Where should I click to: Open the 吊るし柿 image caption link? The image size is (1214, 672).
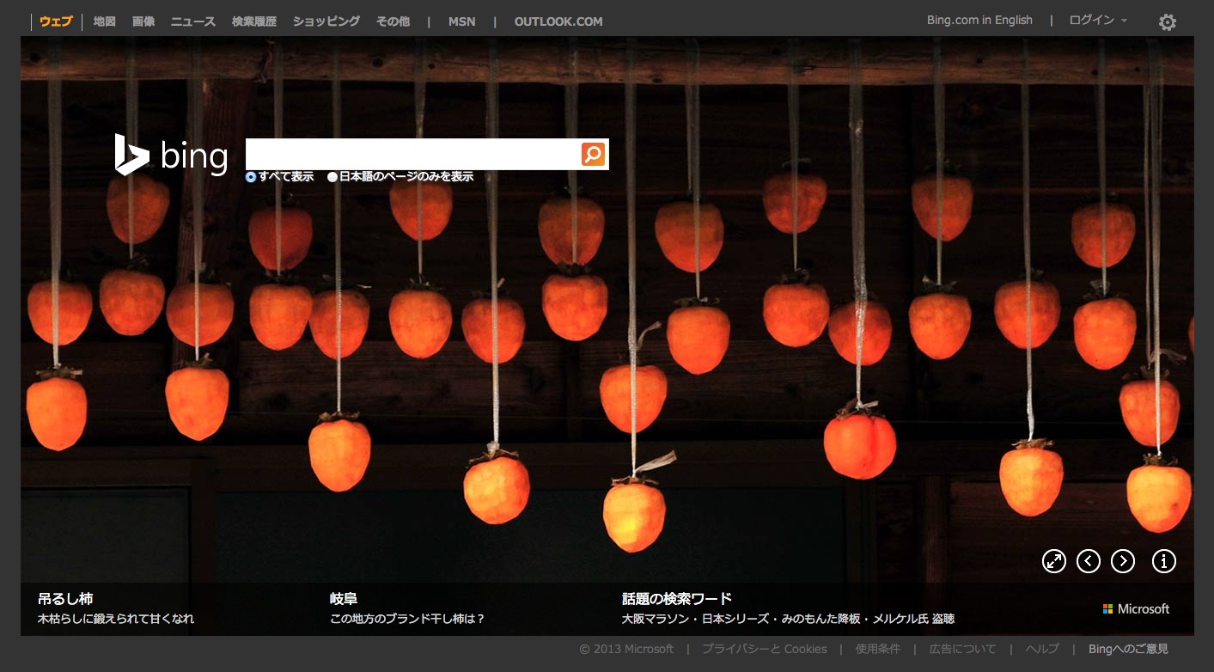[65, 598]
